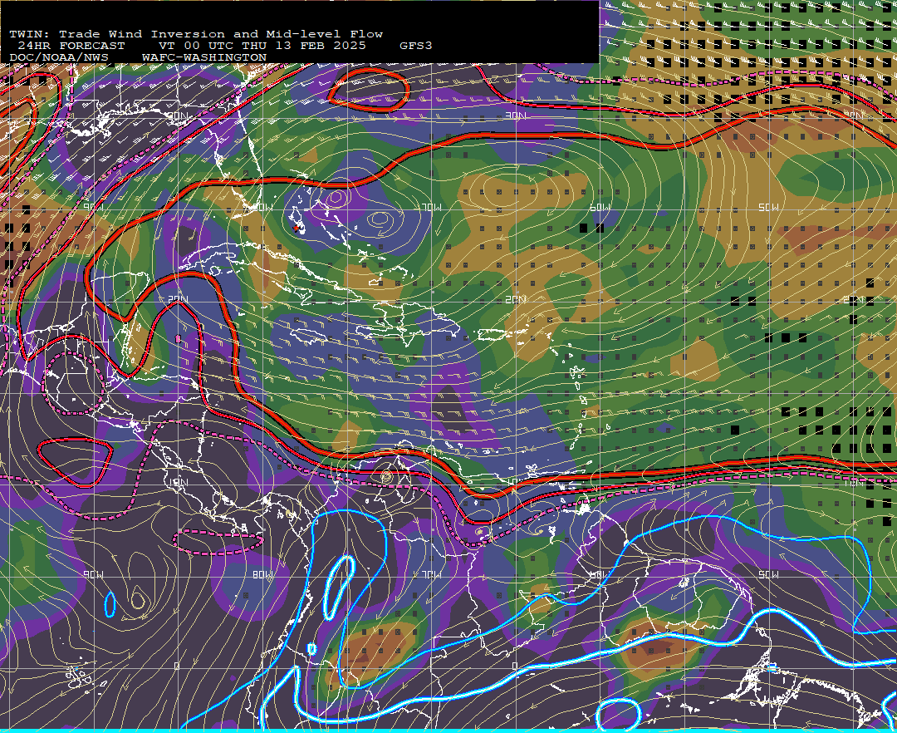Click the "20N" label near the Yucatan
This screenshot has height=733, width=897.
178,299
